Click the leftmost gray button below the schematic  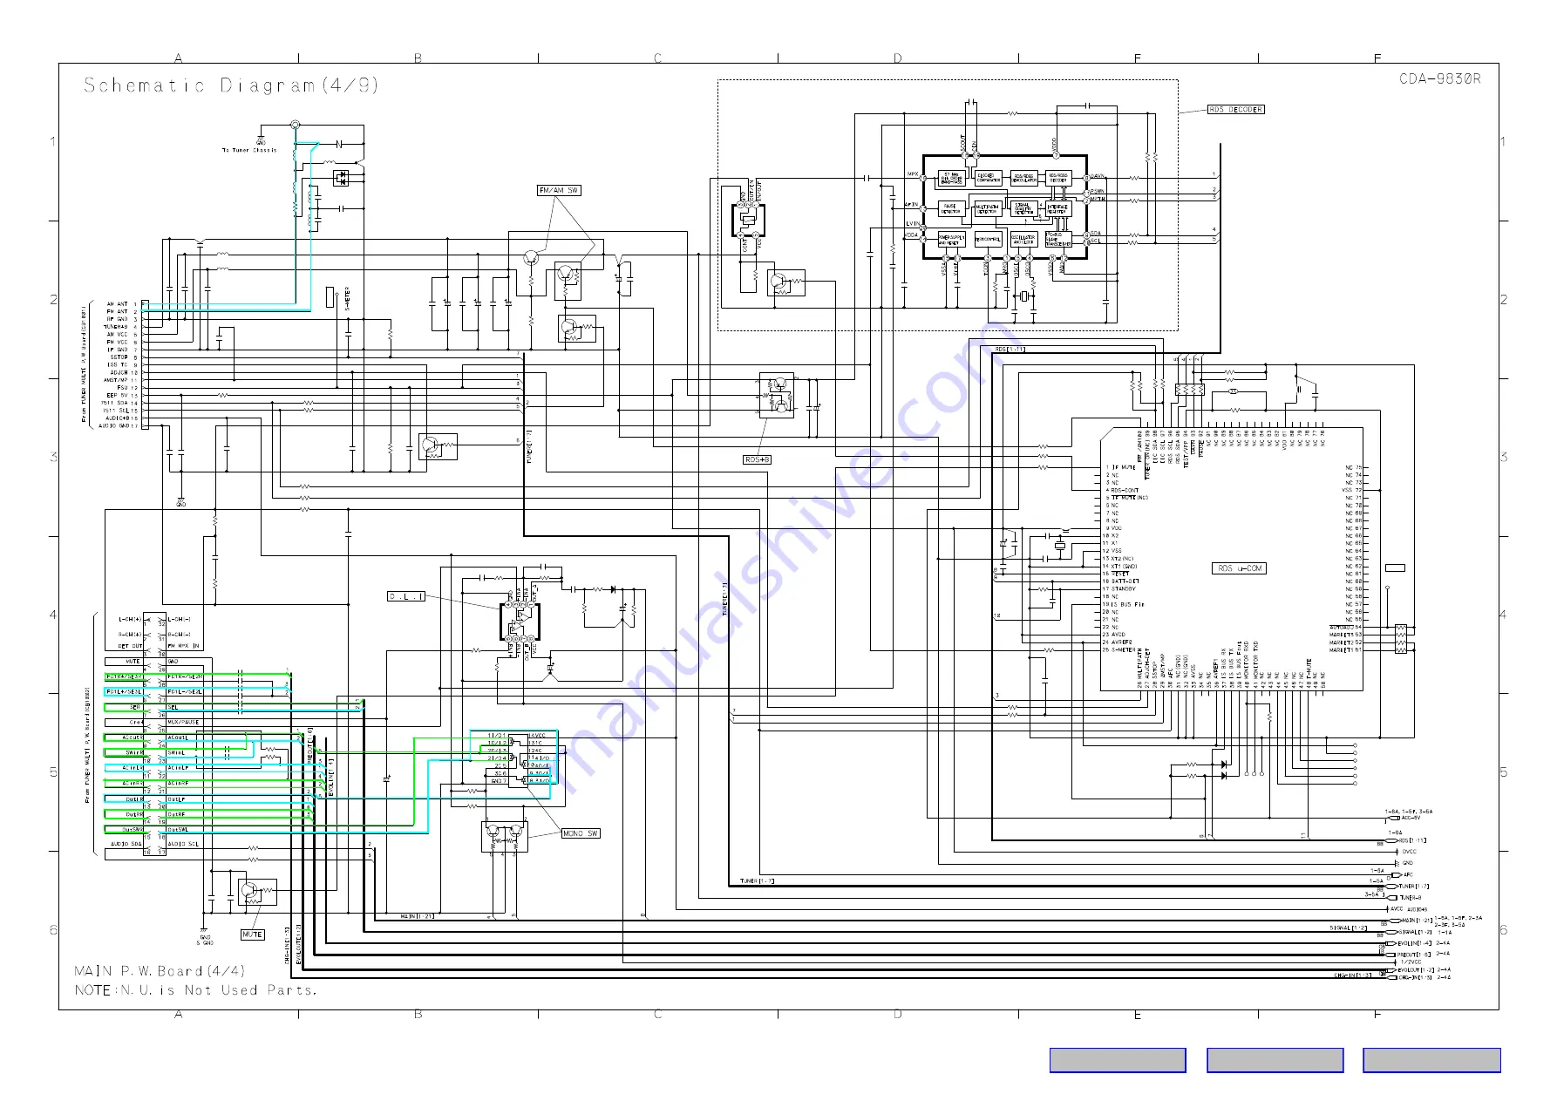click(1118, 1060)
